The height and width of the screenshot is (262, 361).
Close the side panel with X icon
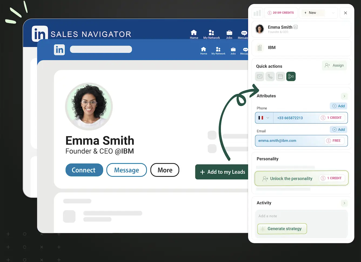(345, 13)
